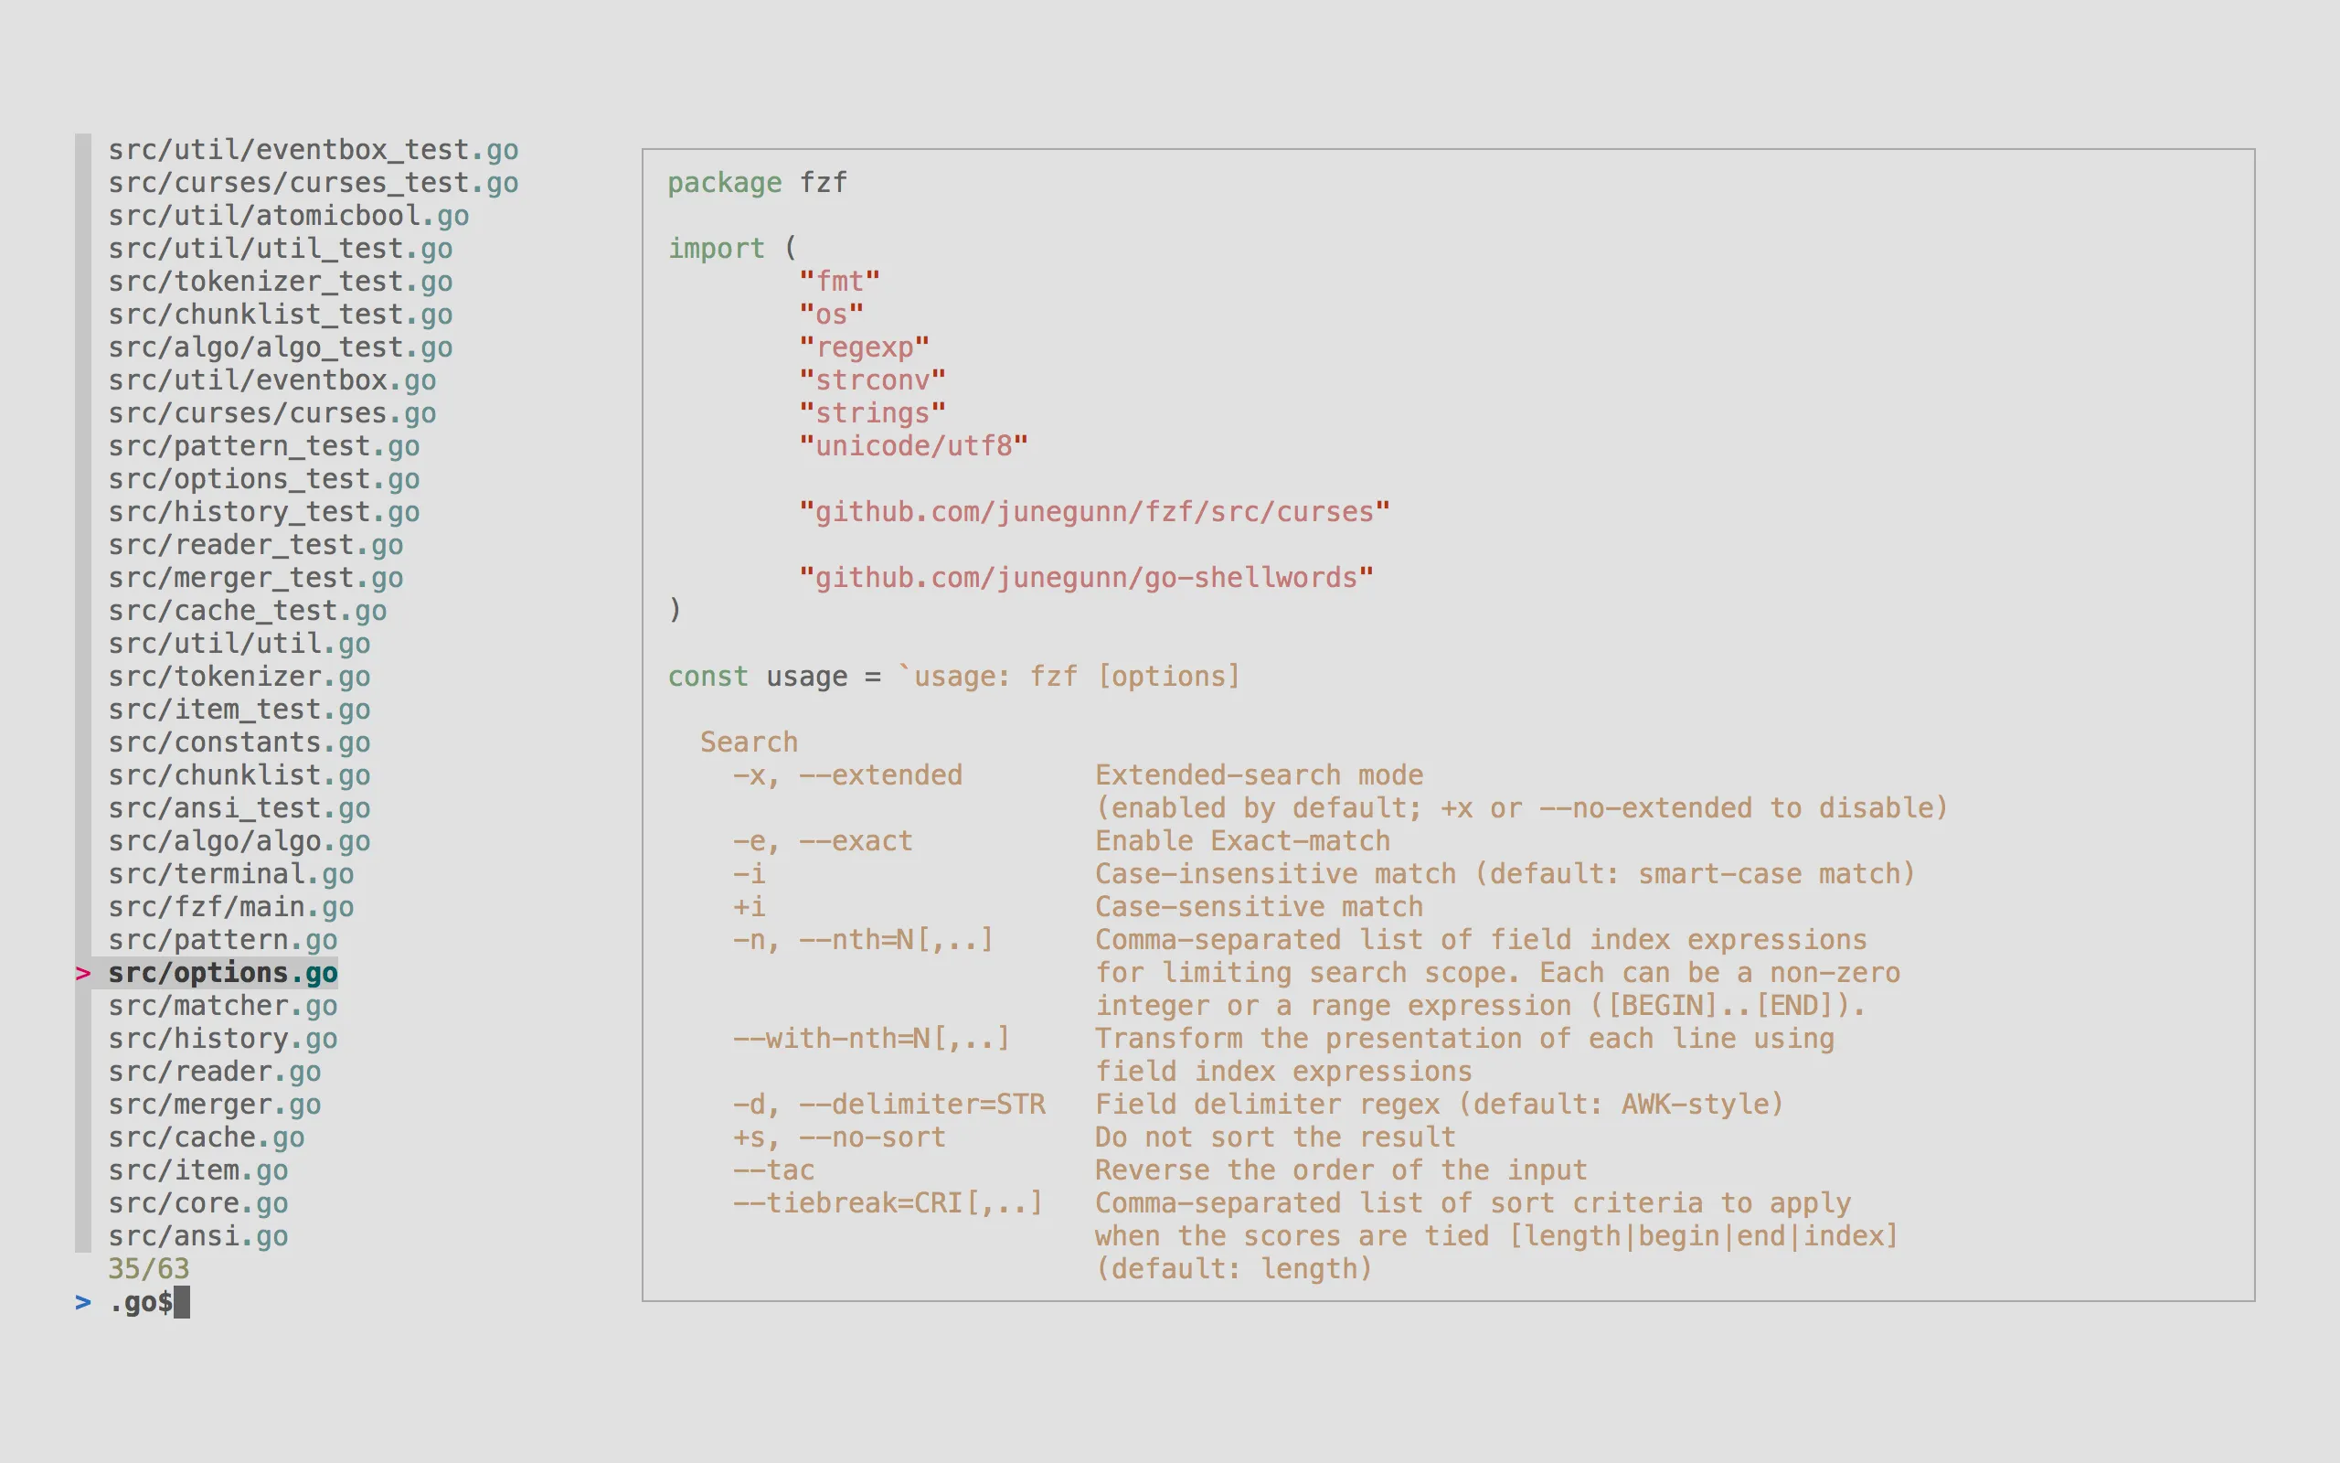This screenshot has height=1463, width=2340.
Task: Select the src/ansi.go entry at bottom
Action: 198,1235
